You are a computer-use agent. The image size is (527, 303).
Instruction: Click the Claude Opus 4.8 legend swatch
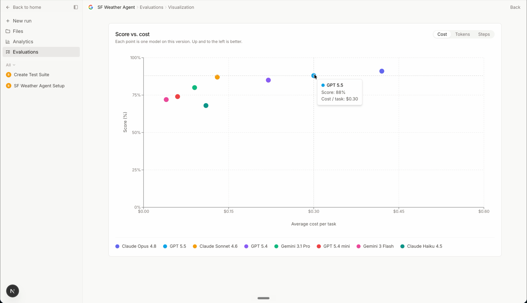(x=117, y=246)
